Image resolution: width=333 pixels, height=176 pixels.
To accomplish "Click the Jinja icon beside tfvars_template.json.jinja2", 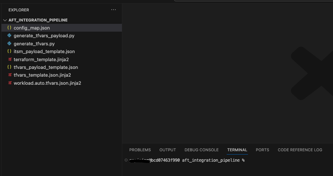I will (10, 75).
